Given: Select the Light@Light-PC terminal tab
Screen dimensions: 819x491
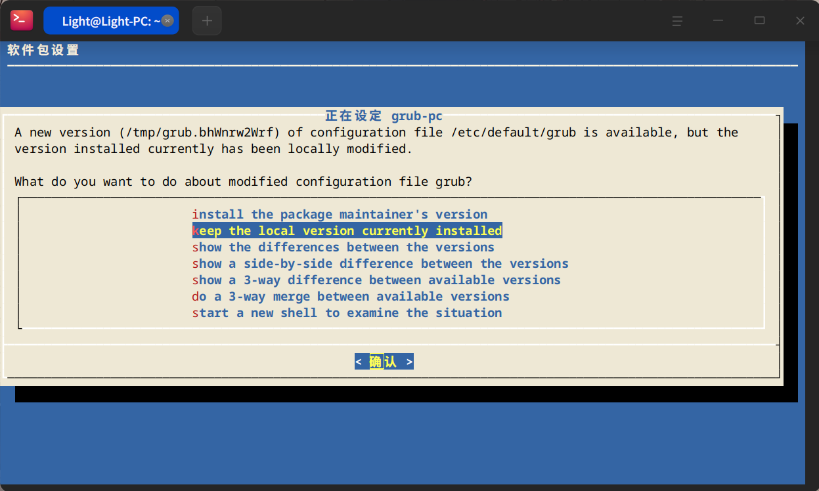Looking at the screenshot, I should coord(111,20).
